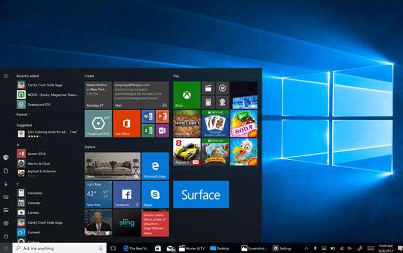The height and width of the screenshot is (253, 403).
Task: Open the Candy Crush Soda tile
Action: [x=244, y=124]
